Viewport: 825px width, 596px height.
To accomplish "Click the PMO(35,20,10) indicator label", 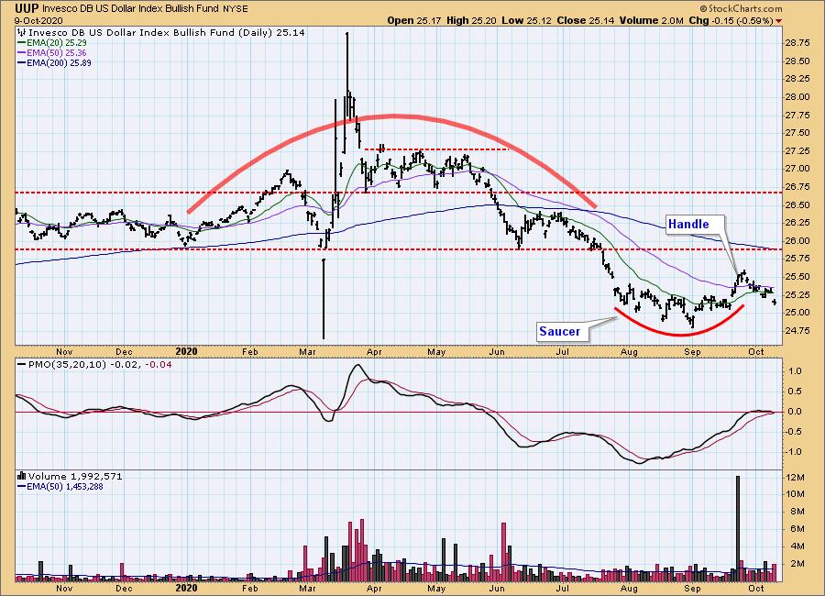I will click(x=94, y=364).
